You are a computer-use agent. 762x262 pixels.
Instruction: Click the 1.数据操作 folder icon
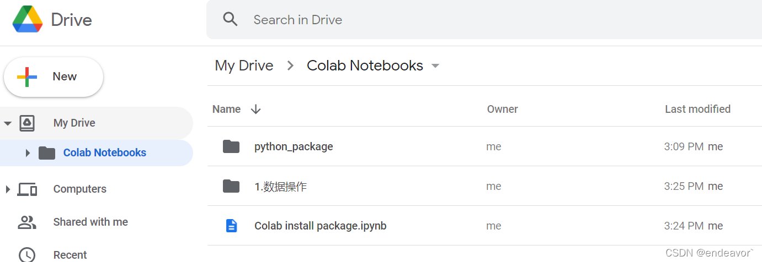coord(231,186)
